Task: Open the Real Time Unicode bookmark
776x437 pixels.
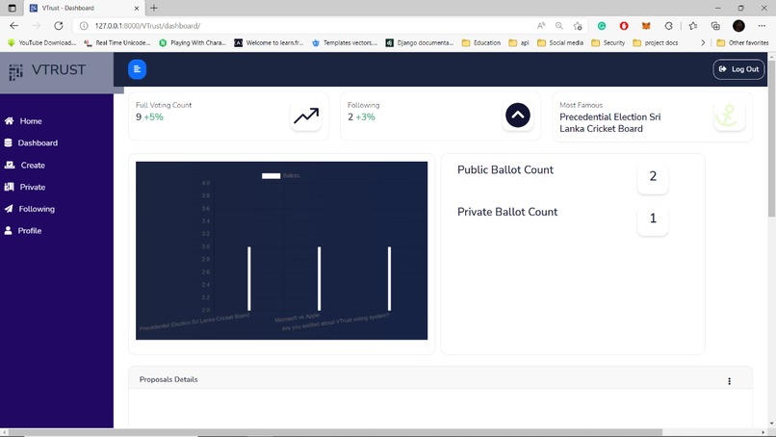Action: (x=117, y=43)
